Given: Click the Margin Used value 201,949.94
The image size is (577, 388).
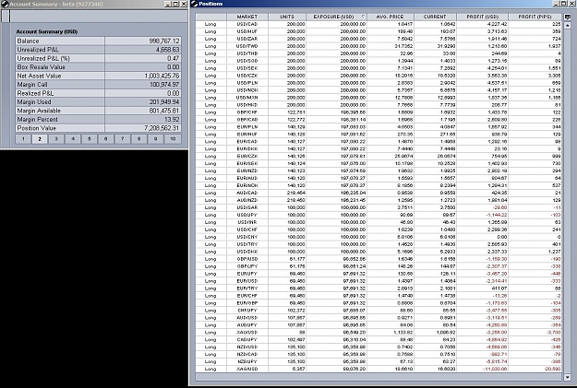Looking at the screenshot, I should coord(164,102).
